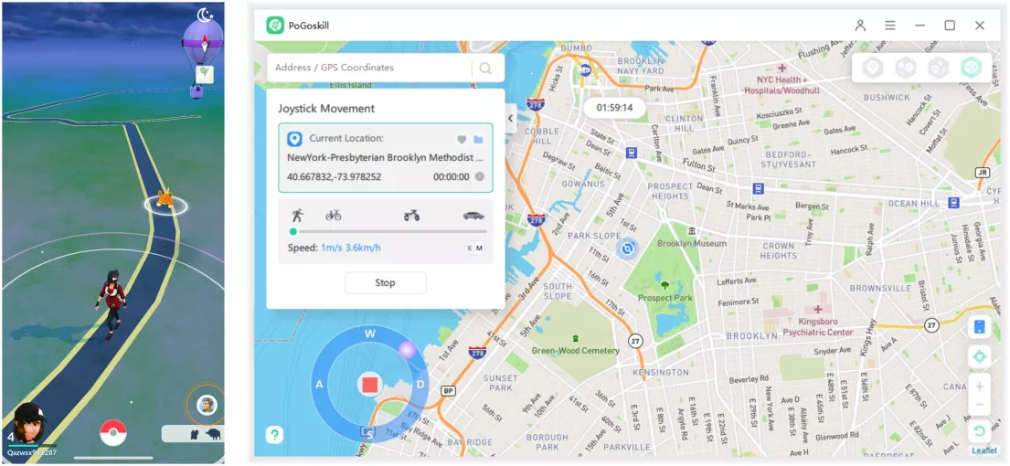Add current location to favorites with heart icon
This screenshot has height=466, width=1010.
coord(462,140)
